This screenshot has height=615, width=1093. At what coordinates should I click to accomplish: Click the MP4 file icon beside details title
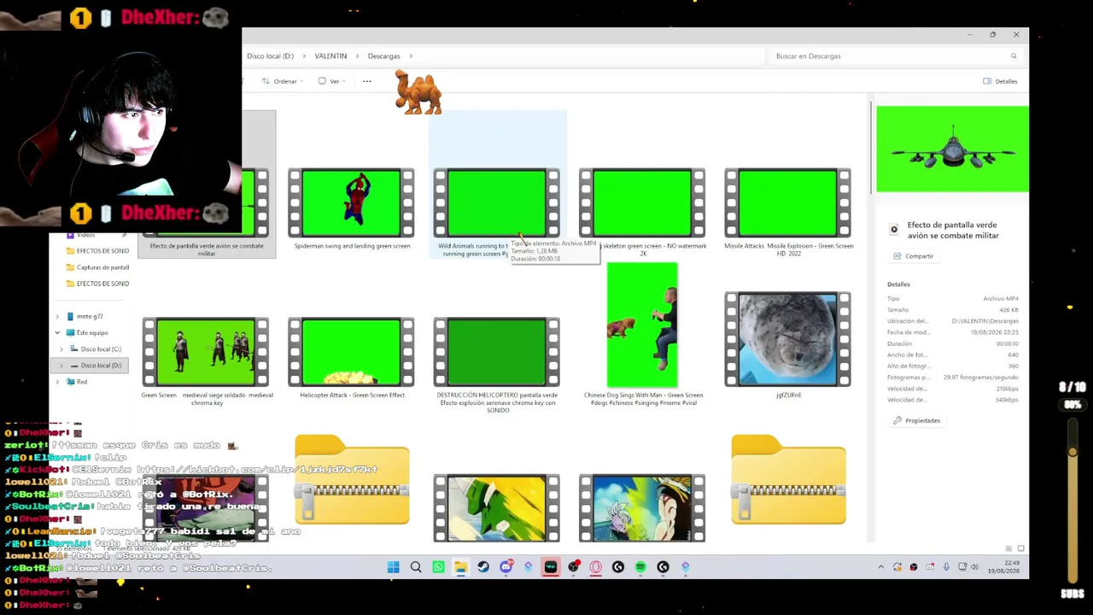click(894, 230)
